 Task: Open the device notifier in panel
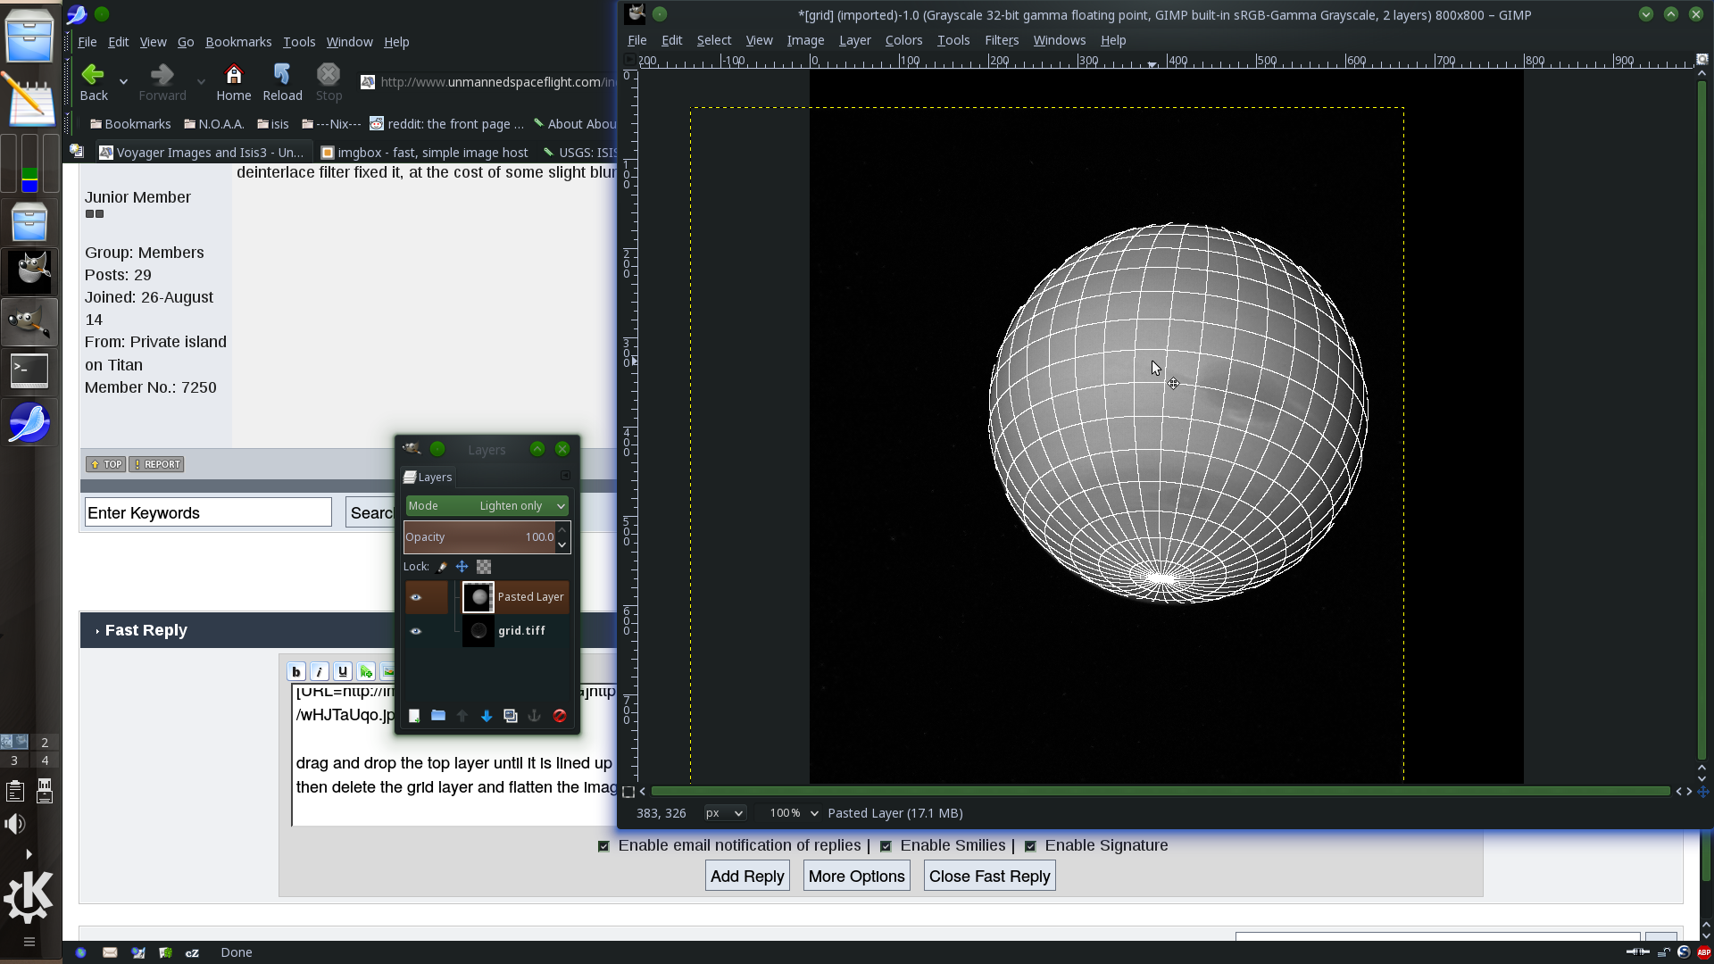tap(45, 792)
